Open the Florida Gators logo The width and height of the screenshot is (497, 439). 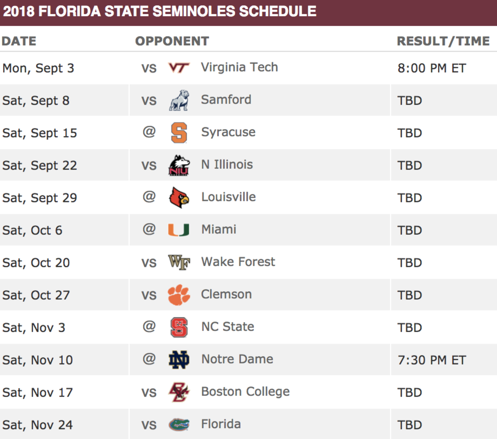(x=179, y=424)
